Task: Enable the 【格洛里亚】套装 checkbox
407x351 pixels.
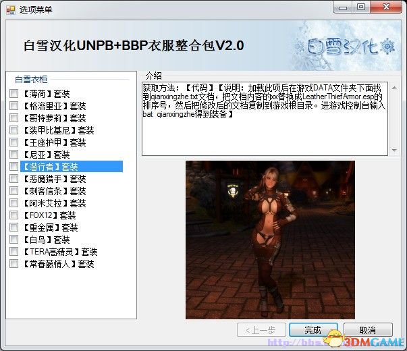Action: coord(13,106)
